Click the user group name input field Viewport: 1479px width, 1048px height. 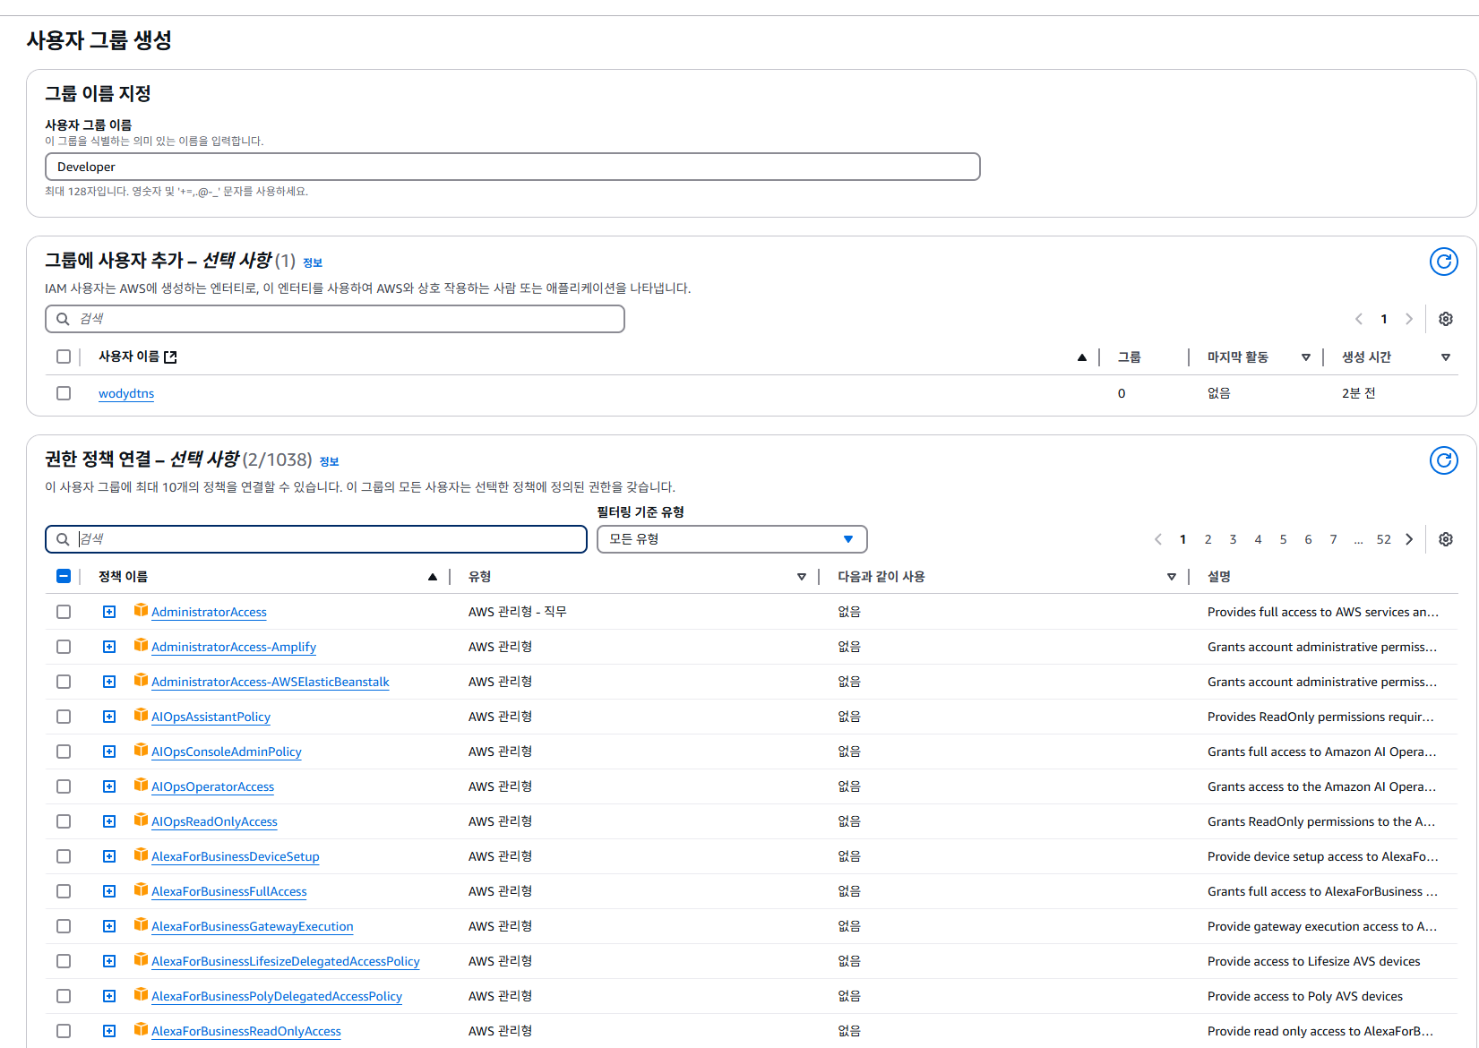click(x=512, y=167)
